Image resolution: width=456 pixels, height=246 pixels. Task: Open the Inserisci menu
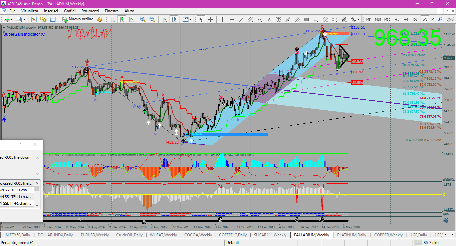coord(51,11)
